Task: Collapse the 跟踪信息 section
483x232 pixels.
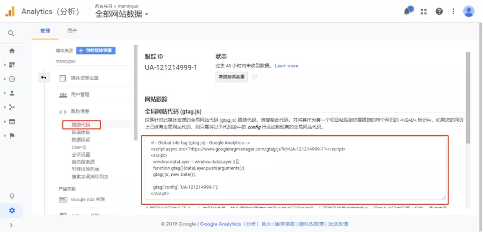Action: pyautogui.click(x=80, y=111)
